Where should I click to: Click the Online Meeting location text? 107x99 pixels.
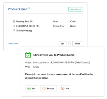[24, 30]
